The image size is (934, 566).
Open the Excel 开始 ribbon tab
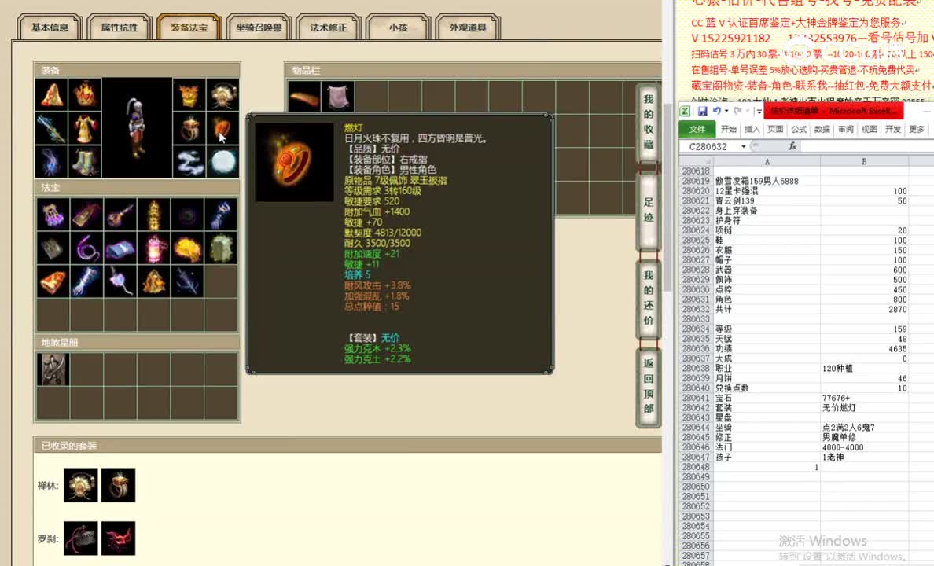tap(729, 129)
